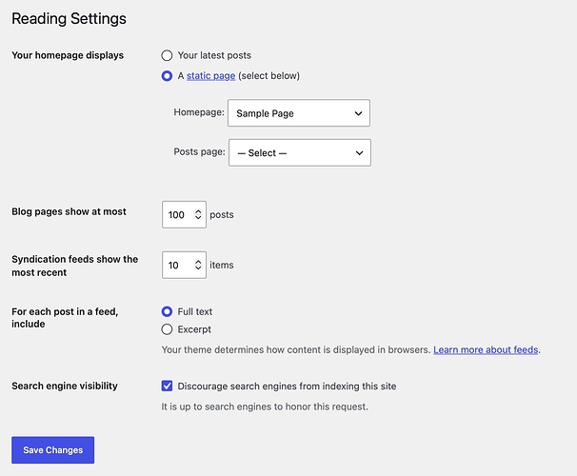Select the "Your latest posts" radio option
Viewport: 577px width, 476px height.
(167, 55)
